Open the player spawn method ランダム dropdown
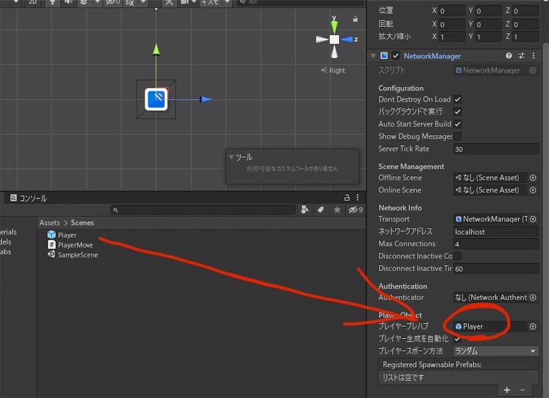This screenshot has height=398, width=549. tap(496, 351)
